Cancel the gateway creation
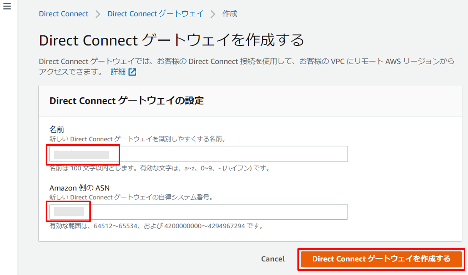The image size is (468, 275). 273,259
